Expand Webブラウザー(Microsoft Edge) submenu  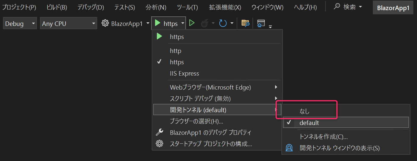pyautogui.click(x=217, y=87)
